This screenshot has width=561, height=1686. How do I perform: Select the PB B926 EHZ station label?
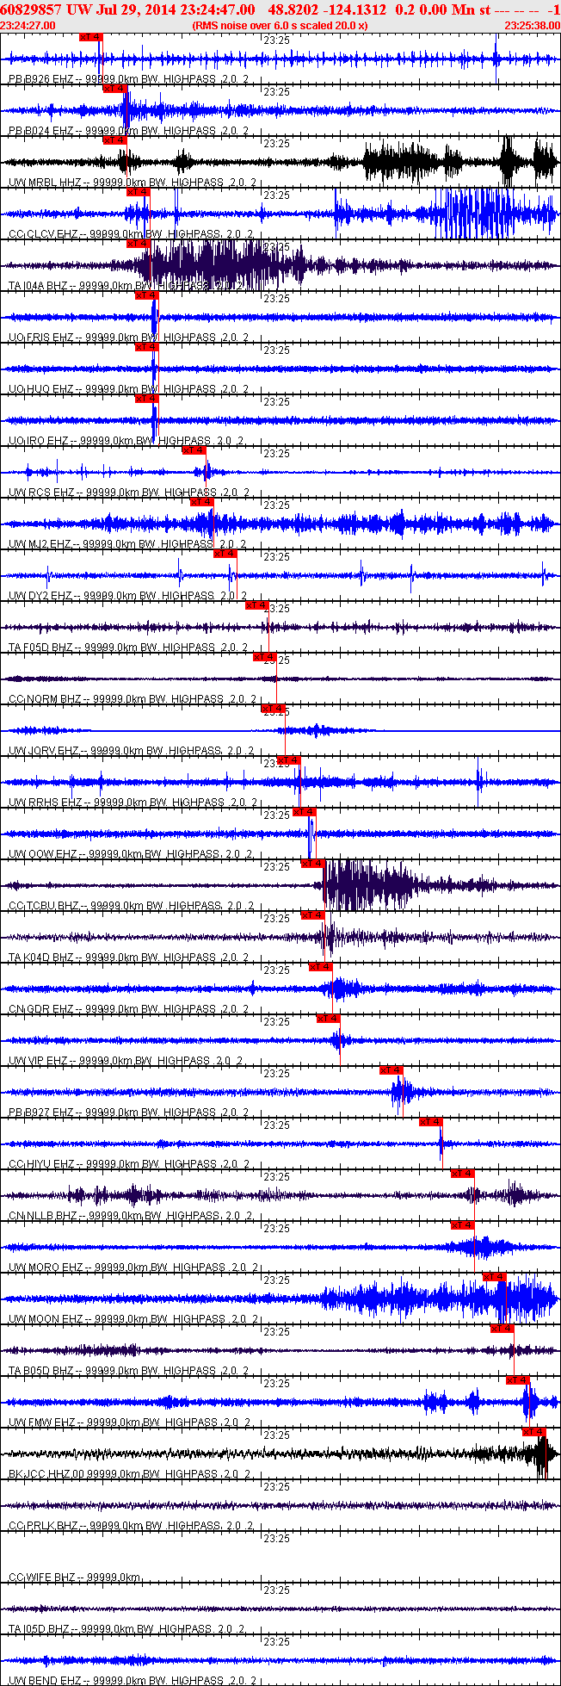click(129, 79)
